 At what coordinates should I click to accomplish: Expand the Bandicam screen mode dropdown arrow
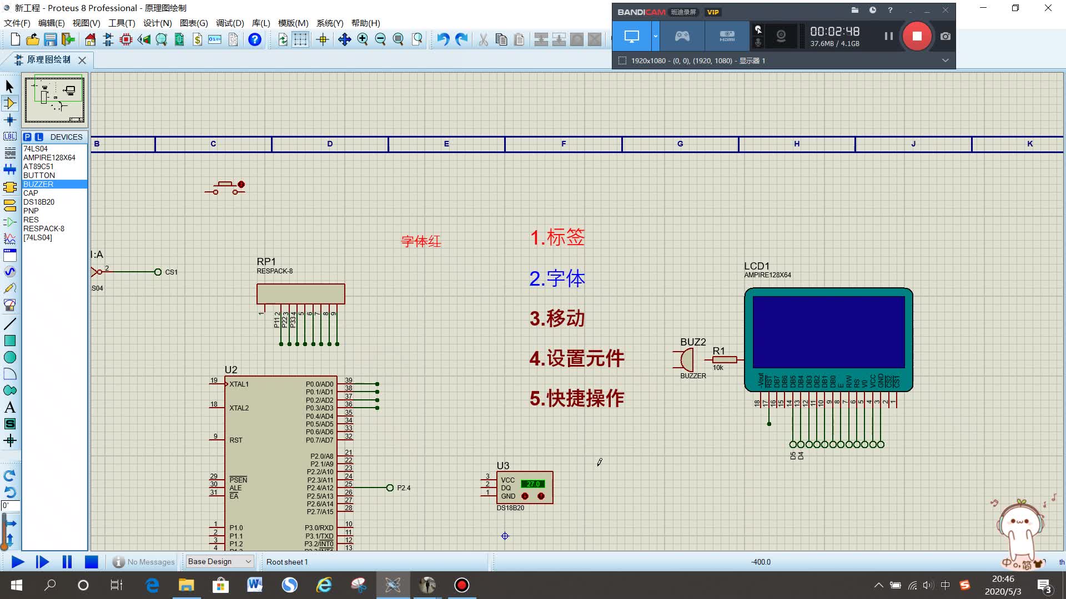click(x=655, y=36)
